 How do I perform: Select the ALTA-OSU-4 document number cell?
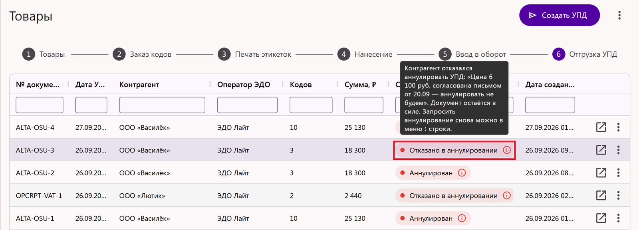pyautogui.click(x=35, y=127)
